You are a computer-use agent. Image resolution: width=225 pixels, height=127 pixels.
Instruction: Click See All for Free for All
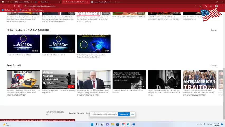point(214,66)
